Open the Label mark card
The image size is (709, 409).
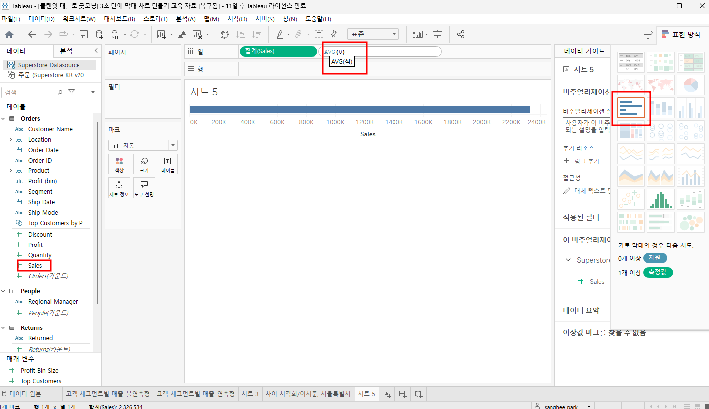point(167,164)
